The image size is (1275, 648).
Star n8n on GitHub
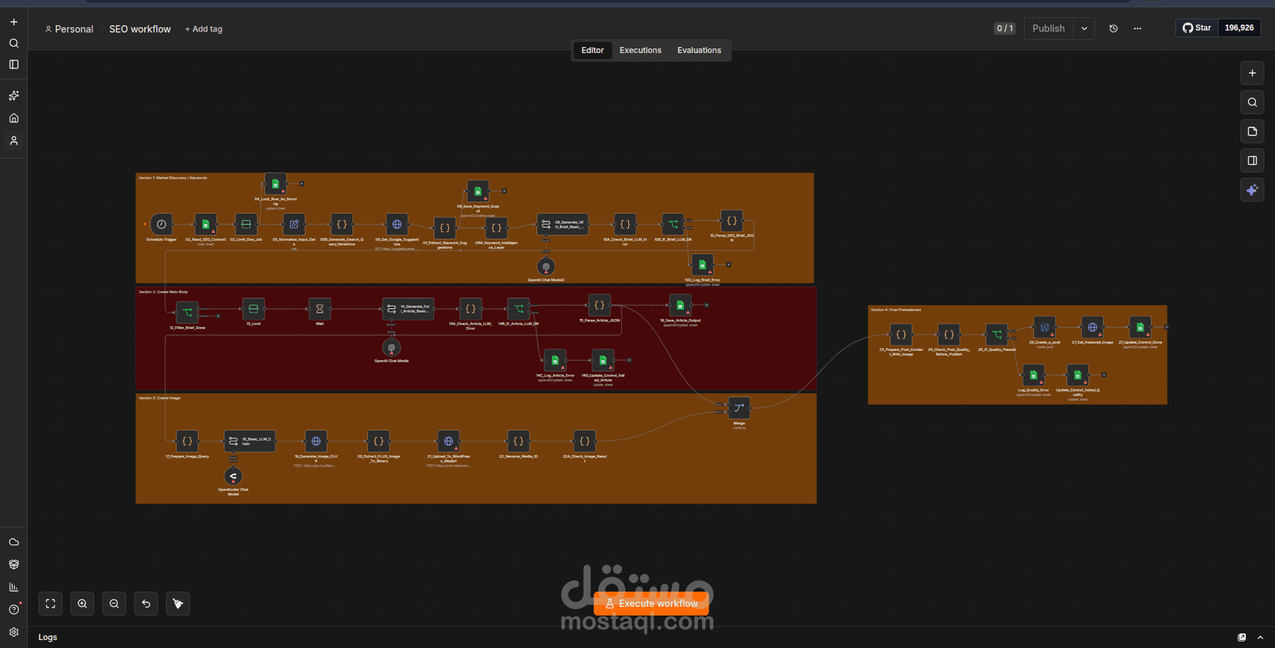point(1197,28)
